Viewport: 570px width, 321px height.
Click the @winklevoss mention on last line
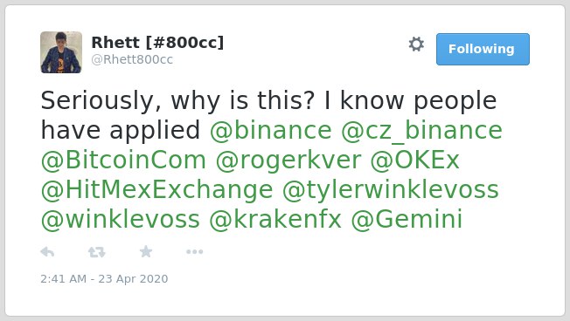[121, 220]
